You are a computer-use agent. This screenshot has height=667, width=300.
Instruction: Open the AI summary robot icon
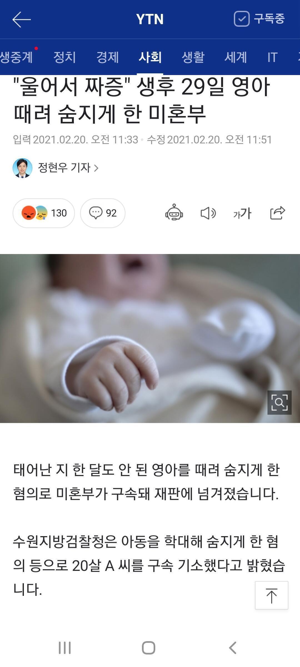(x=174, y=213)
